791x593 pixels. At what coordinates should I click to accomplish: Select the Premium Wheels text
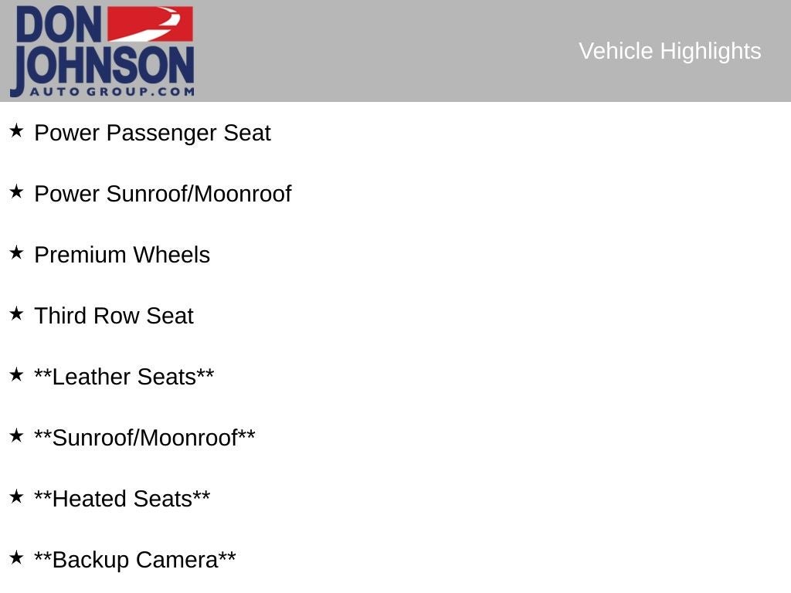click(122, 255)
